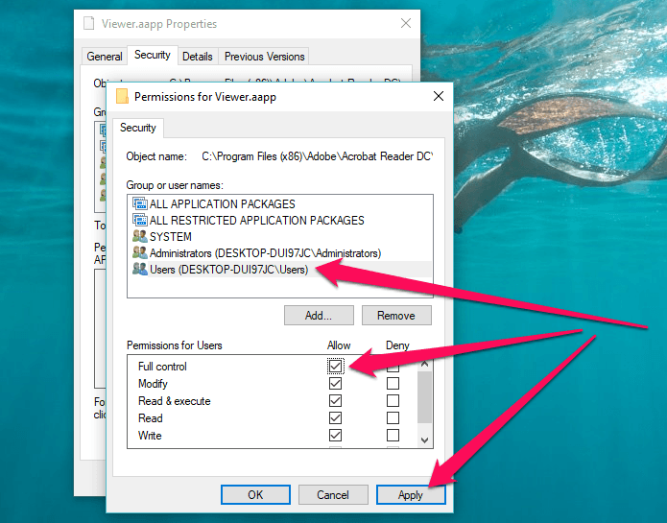Confirm with the OK button
The height and width of the screenshot is (523, 667).
click(255, 494)
